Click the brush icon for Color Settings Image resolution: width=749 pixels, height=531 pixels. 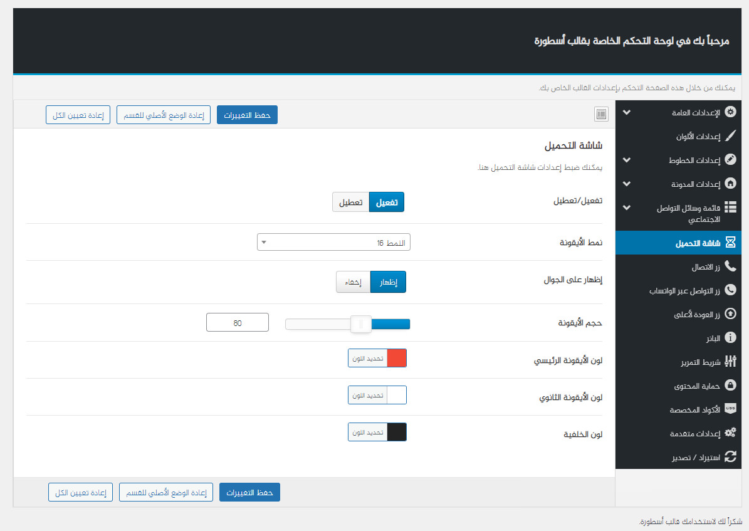(x=730, y=136)
